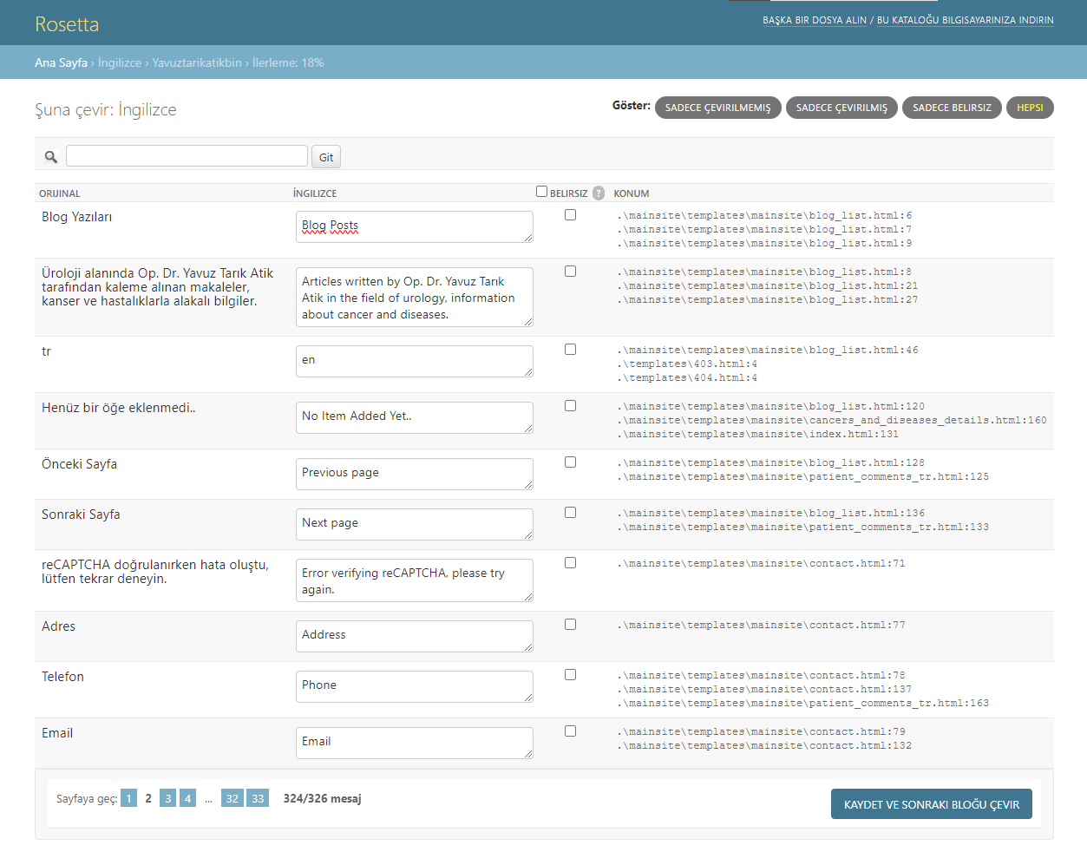This screenshot has height=852, width=1087.
Task: Click the 'KONUM' column header
Action: point(632,193)
